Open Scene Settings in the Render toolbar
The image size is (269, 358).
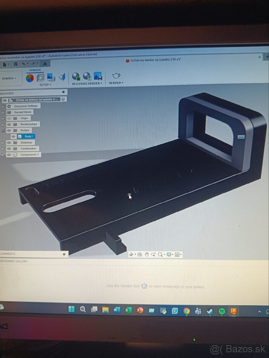pos(40,78)
